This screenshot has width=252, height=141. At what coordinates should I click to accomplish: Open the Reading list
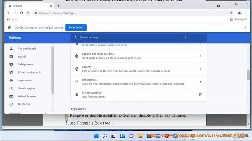point(239,19)
